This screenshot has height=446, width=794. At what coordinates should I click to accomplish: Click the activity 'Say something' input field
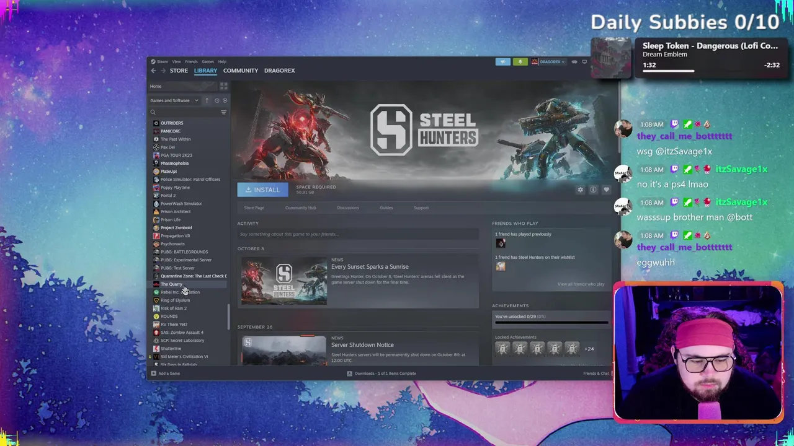pyautogui.click(x=358, y=234)
